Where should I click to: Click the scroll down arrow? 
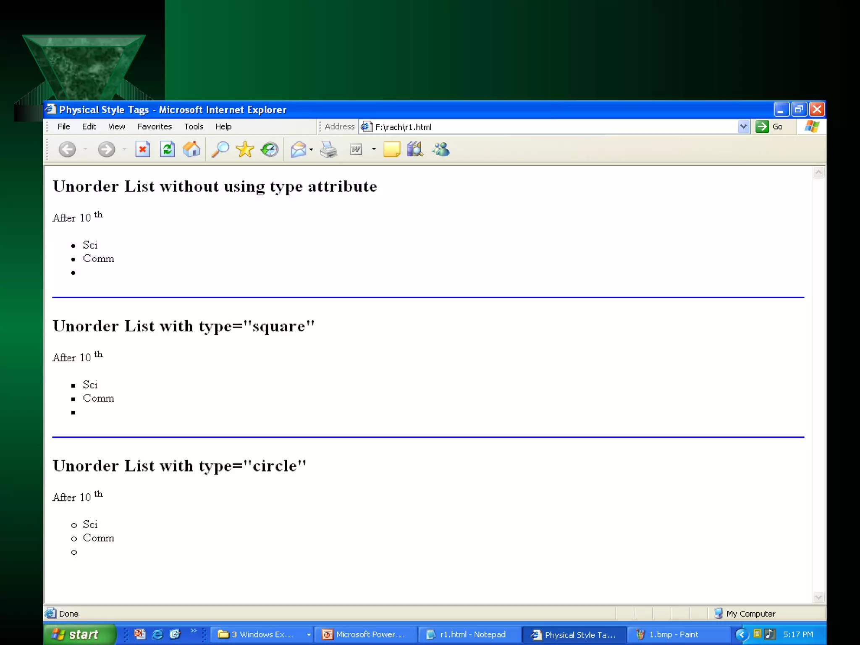tap(818, 597)
